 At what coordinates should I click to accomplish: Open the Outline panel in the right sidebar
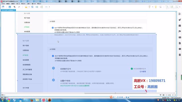180,14
